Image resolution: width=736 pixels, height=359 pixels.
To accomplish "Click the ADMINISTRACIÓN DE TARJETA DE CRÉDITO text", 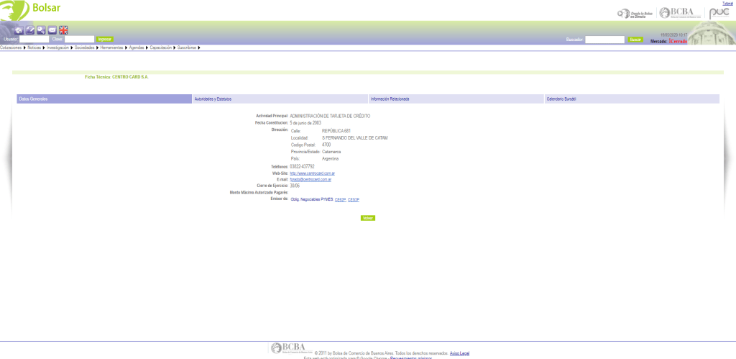I will point(330,116).
